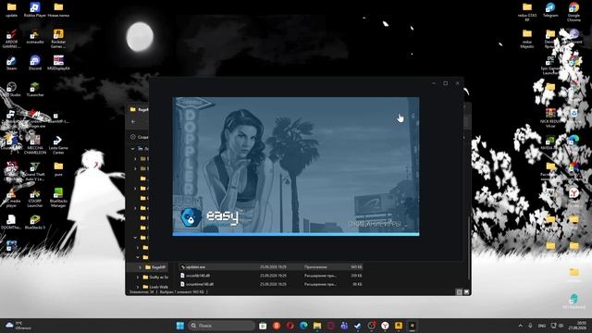592x333 pixels.
Task: Open Rockstar Games launcher desktop icon
Action: [58, 39]
